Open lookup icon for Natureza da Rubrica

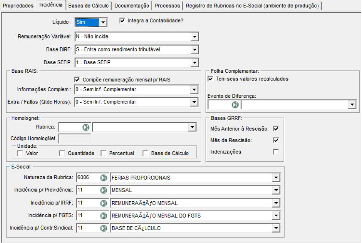coord(104,178)
